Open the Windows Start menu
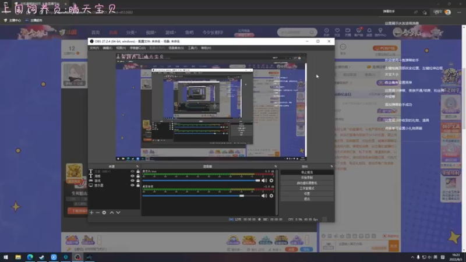466x262 pixels. pos(6,257)
